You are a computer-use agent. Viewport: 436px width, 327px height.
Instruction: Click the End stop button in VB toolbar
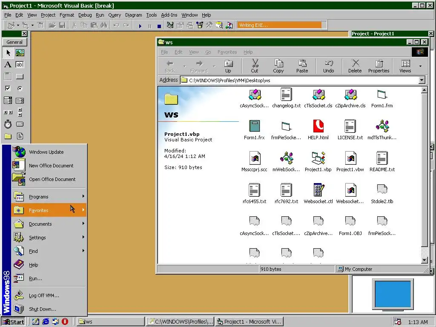[159, 26]
